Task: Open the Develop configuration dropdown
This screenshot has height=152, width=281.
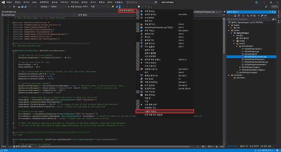Action: click(45, 7)
